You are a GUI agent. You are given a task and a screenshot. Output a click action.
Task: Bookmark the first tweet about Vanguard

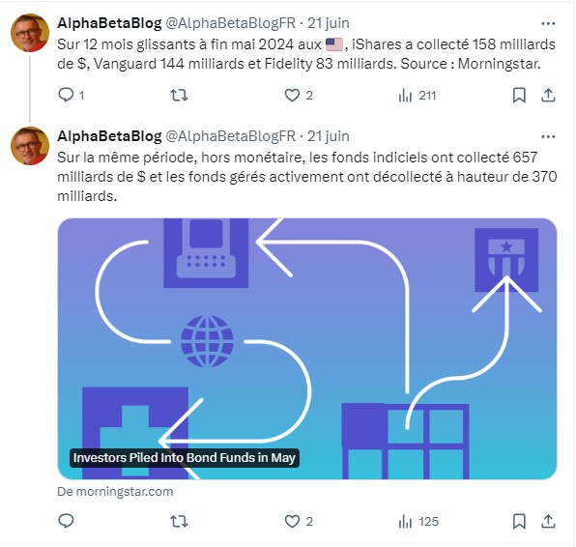pyautogui.click(x=519, y=96)
